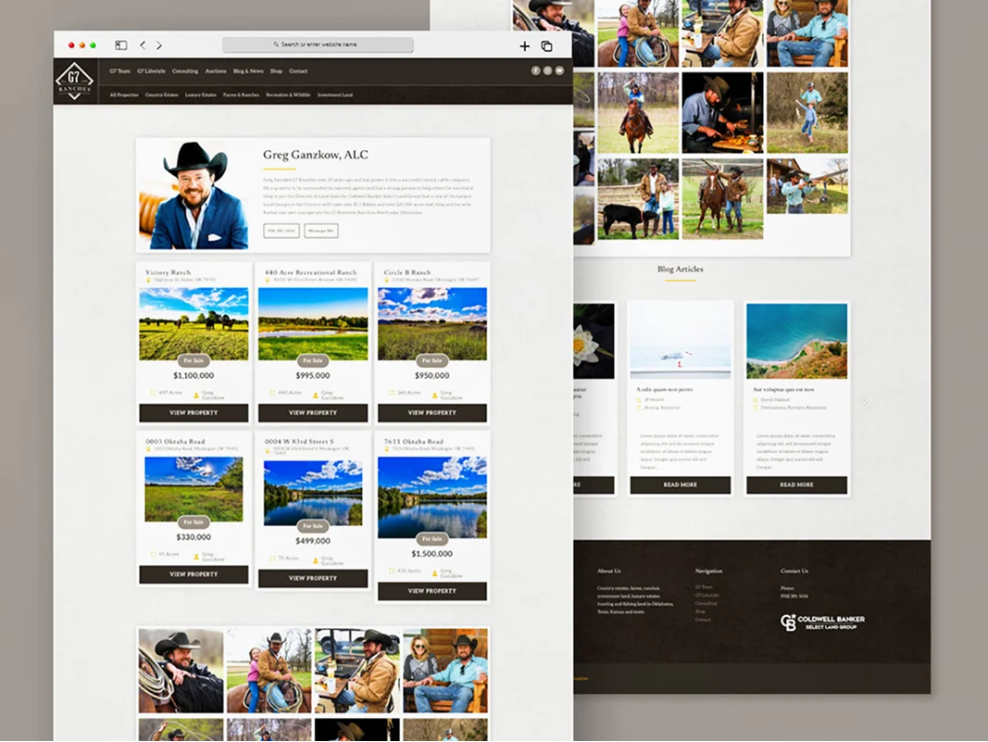Open Greg Ganzkow's profile photo
Screen dimensions: 988x742
tap(194, 195)
